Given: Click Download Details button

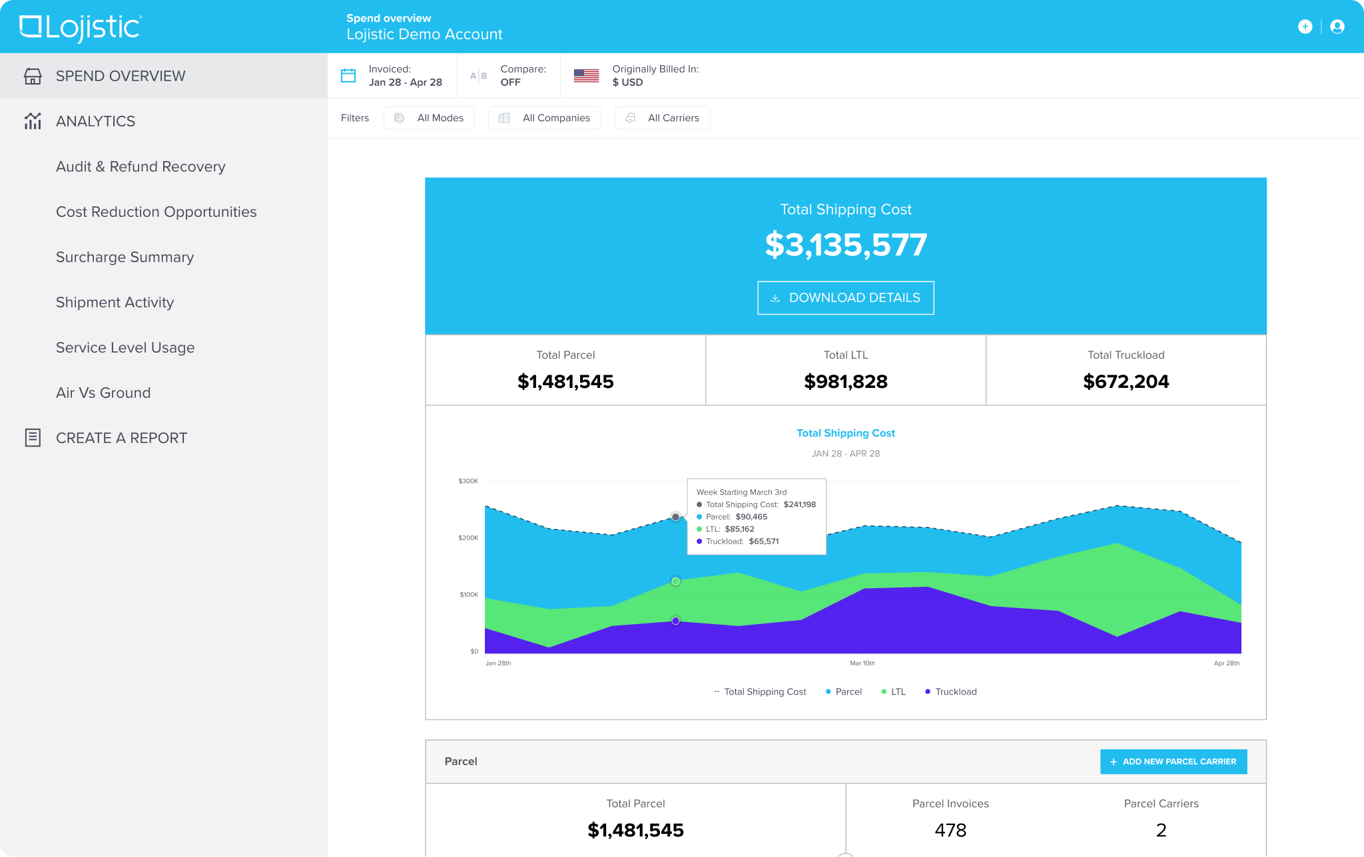Looking at the screenshot, I should (x=846, y=298).
